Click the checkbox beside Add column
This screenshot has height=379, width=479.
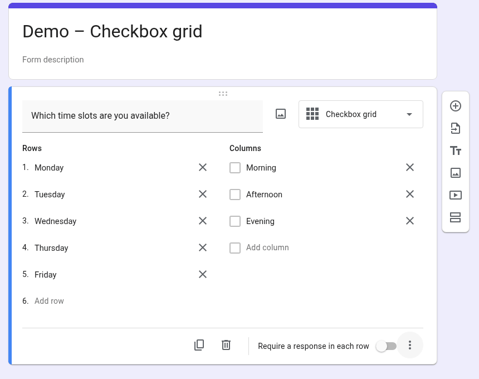(x=235, y=248)
